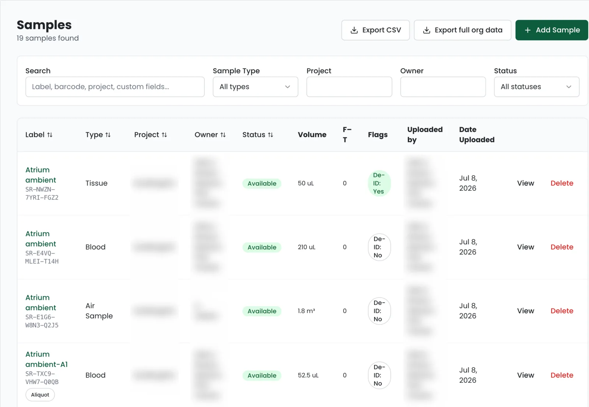Click the Project filter field
This screenshot has width=589, height=407.
tap(349, 87)
